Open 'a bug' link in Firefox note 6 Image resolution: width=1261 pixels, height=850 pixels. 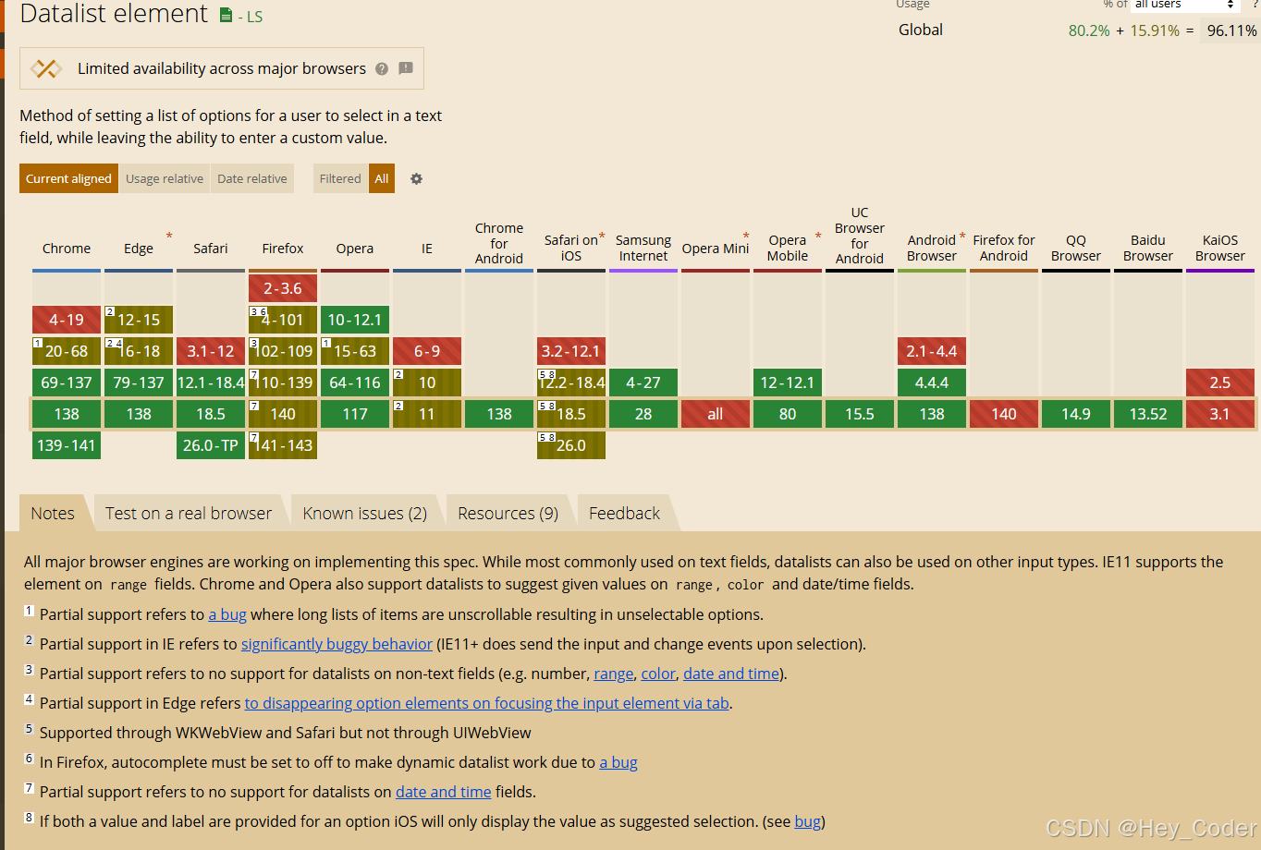point(618,762)
